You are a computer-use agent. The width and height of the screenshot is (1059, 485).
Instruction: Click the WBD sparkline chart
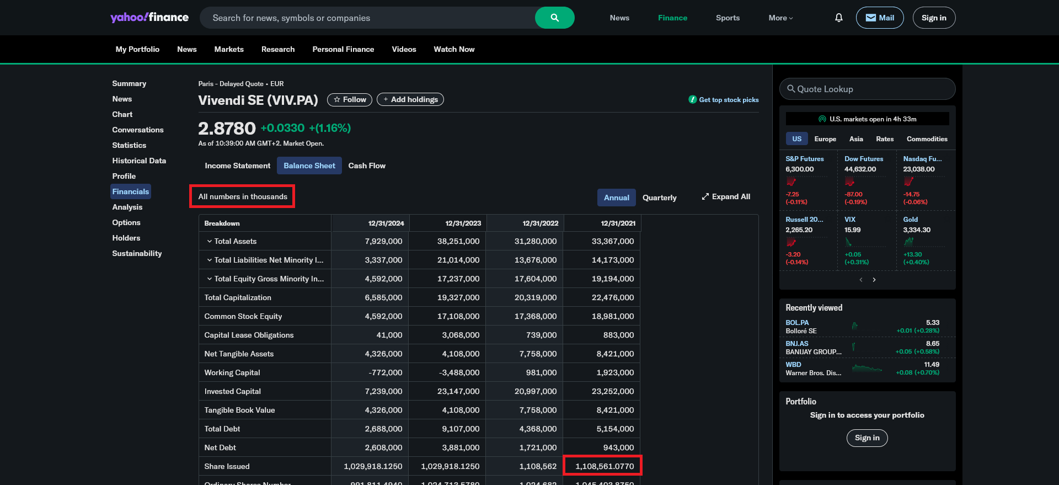click(x=867, y=368)
